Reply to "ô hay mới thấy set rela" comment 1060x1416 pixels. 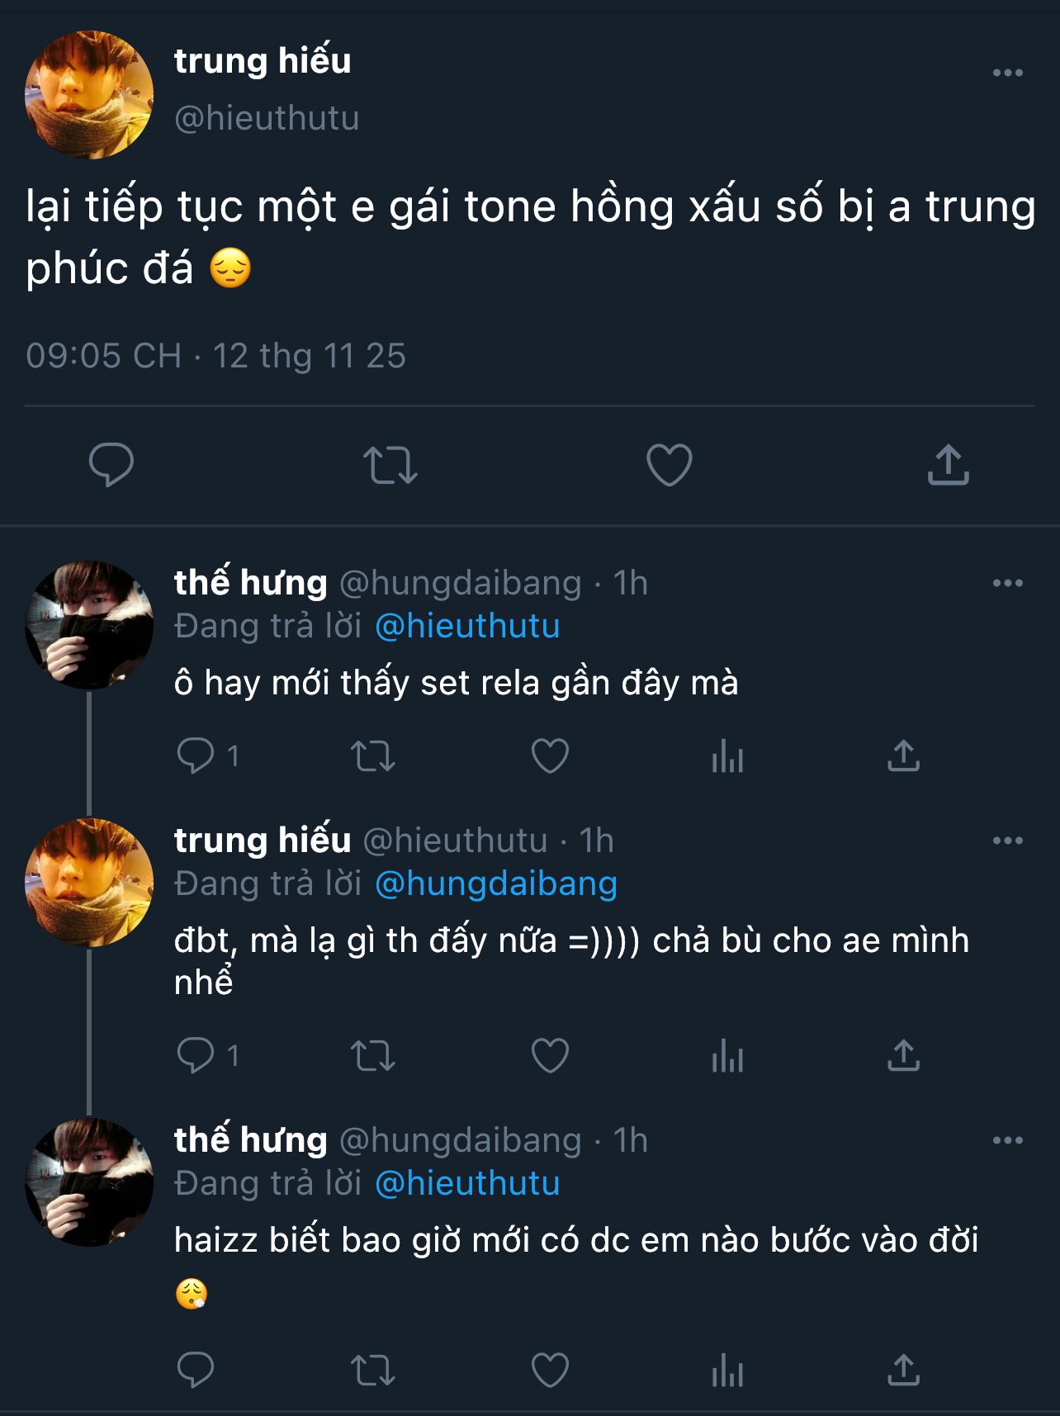point(196,755)
